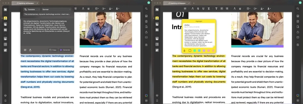Viewport: 303px width, 104px height.
Task: Open the search icon in the right window
Action: [298, 9]
